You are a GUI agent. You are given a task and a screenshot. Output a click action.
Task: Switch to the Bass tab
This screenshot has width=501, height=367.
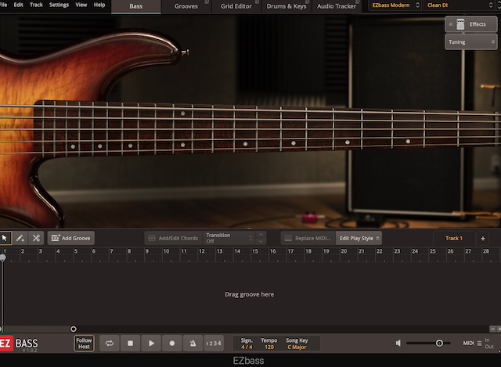tap(136, 6)
